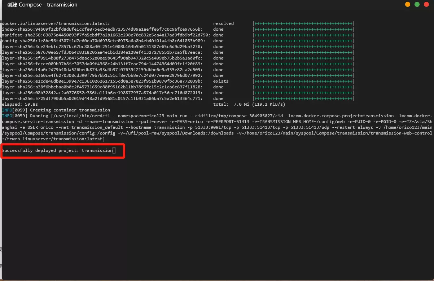Close the window with the red dot

point(426,5)
